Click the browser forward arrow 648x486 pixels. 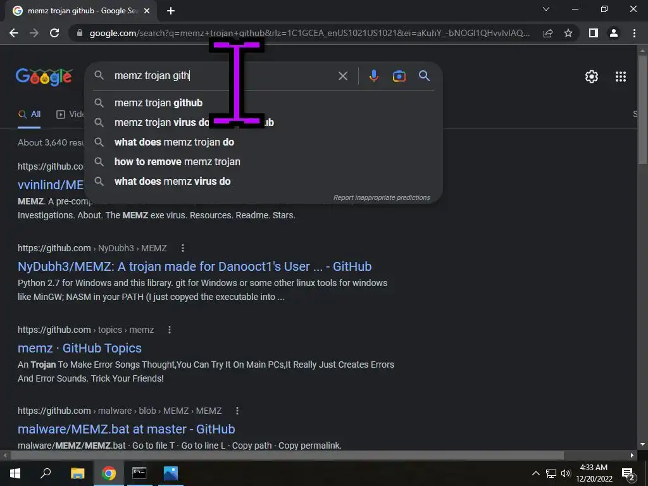pos(34,33)
